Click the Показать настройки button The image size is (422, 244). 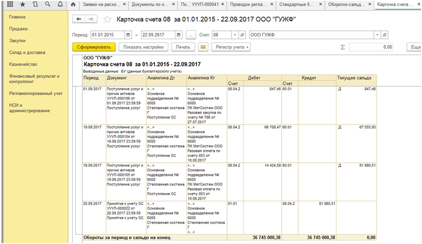click(x=143, y=47)
